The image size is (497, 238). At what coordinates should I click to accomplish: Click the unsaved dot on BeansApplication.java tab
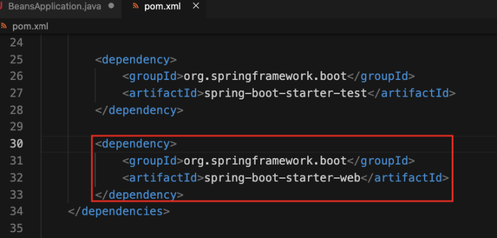(111, 6)
